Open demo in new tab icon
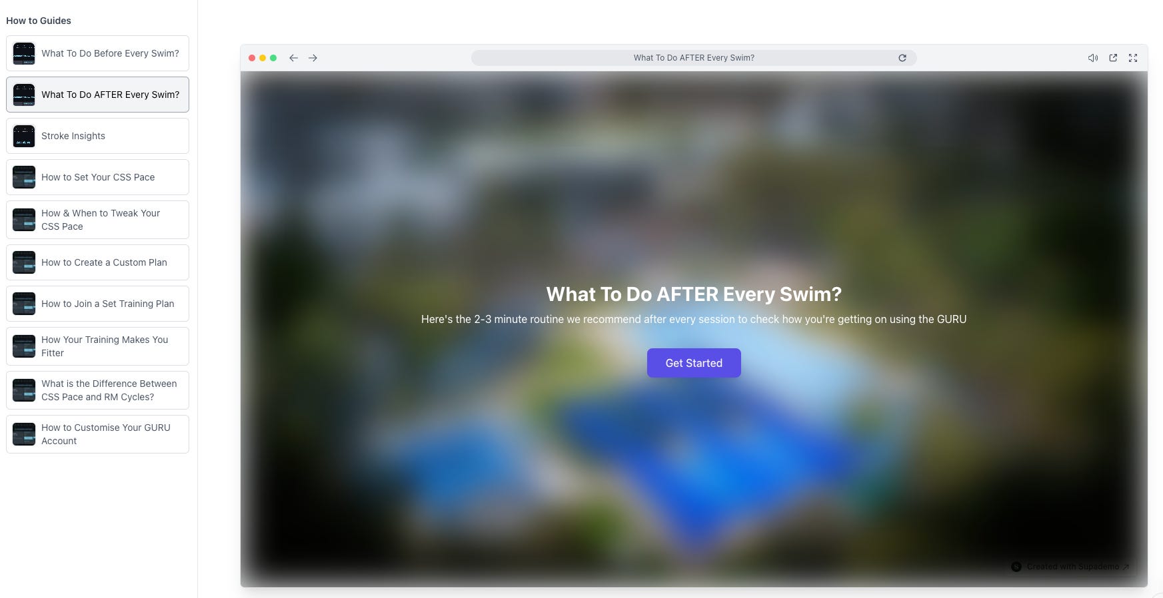Viewport: 1163px width, 598px height. (1113, 58)
